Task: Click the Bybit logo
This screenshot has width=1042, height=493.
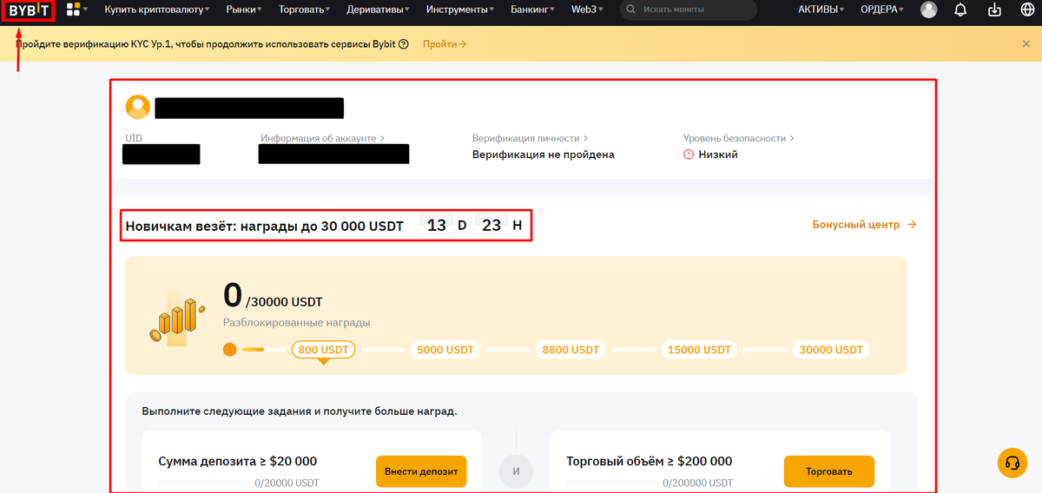Action: click(x=27, y=10)
